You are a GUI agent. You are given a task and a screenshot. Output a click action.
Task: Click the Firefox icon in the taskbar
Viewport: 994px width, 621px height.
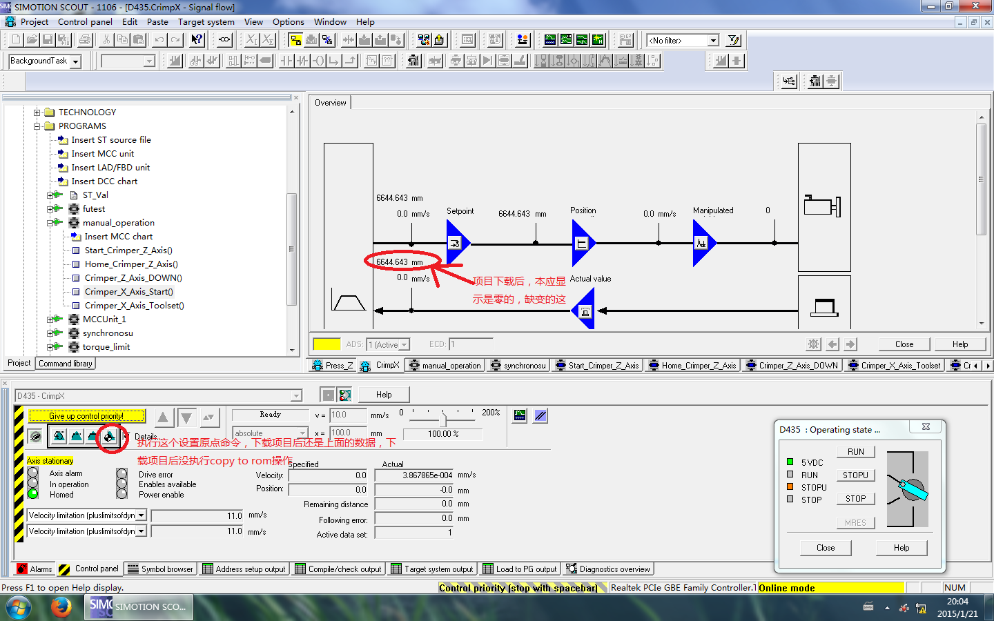(x=61, y=607)
